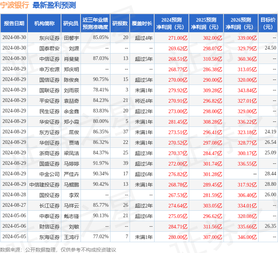Click accuracy value 91.97%
278x253 pixels.
click(x=101, y=163)
